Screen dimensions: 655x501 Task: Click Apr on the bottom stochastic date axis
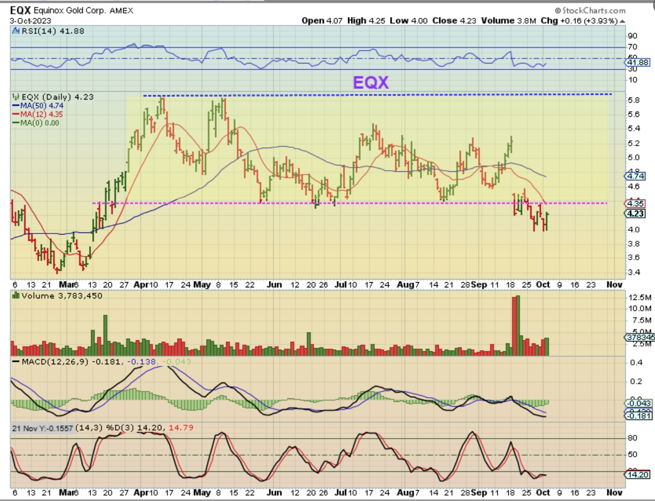click(140, 493)
